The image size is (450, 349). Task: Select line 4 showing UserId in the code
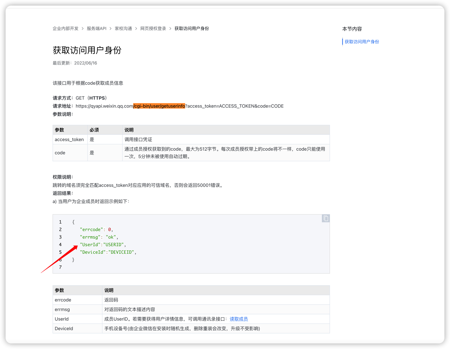click(x=102, y=244)
